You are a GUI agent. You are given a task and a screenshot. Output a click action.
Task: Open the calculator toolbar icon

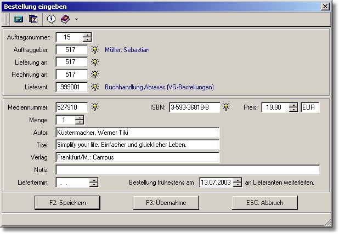pyautogui.click(x=19, y=19)
